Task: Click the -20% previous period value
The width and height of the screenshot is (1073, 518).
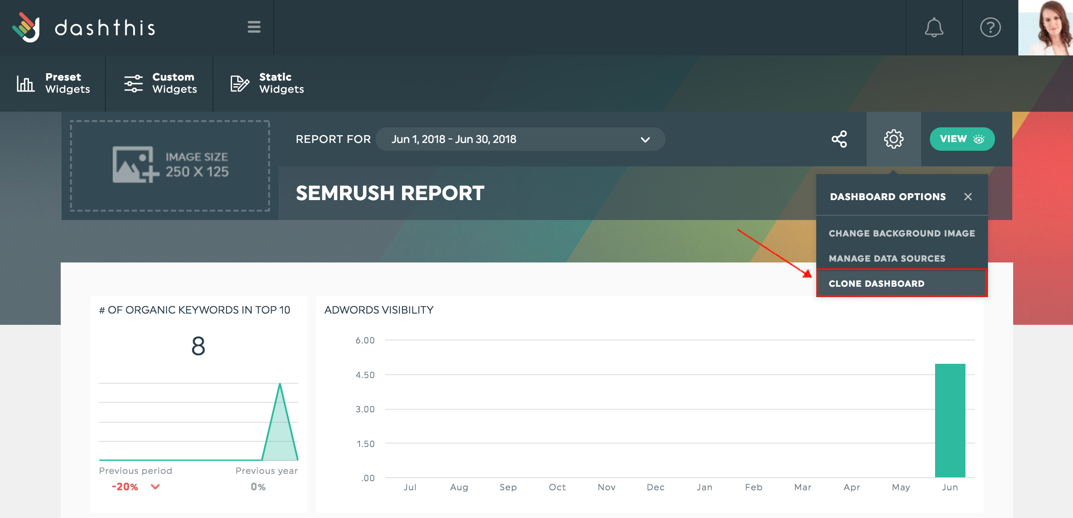Action: (x=125, y=487)
